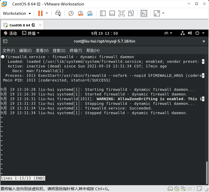Pause the virtual machine with the orange button

[40, 13]
